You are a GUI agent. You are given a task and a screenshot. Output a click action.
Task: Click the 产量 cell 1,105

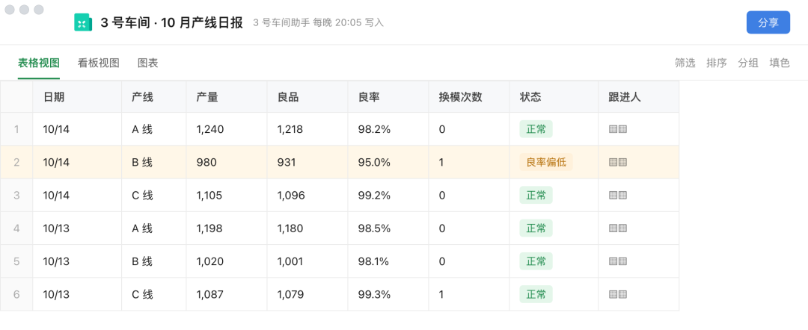pyautogui.click(x=227, y=196)
